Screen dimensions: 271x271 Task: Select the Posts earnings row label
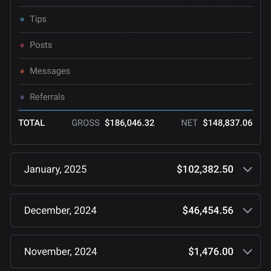click(x=41, y=45)
